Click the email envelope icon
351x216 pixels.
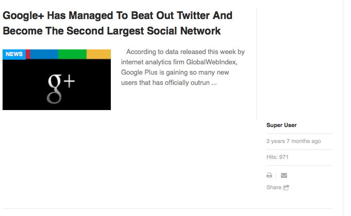(x=284, y=175)
